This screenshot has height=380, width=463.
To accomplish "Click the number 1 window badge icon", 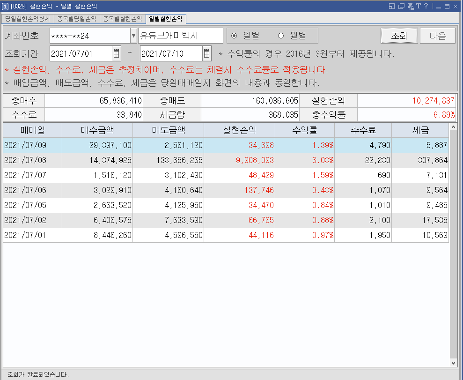I will pos(5,6).
